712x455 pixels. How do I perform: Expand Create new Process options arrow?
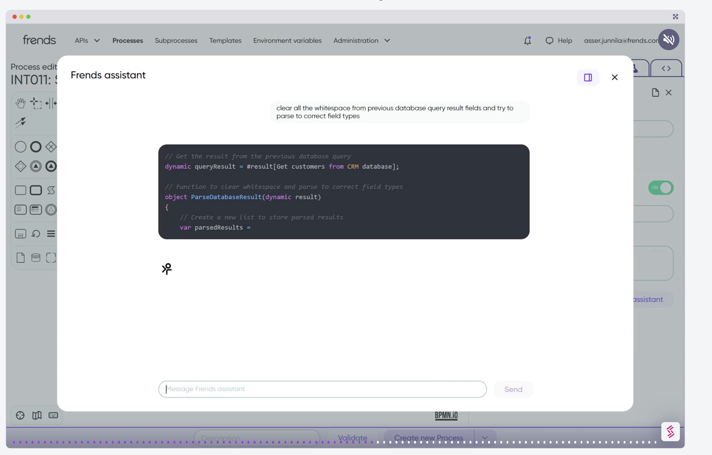coord(485,437)
